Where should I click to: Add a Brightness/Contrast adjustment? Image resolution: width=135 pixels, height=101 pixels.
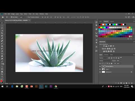point(104,46)
